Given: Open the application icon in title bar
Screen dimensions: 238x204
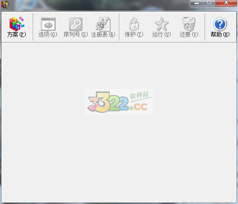Looking at the screenshot, I should point(5,4).
